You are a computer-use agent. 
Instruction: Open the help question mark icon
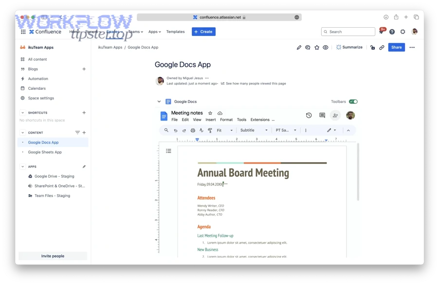point(392,32)
